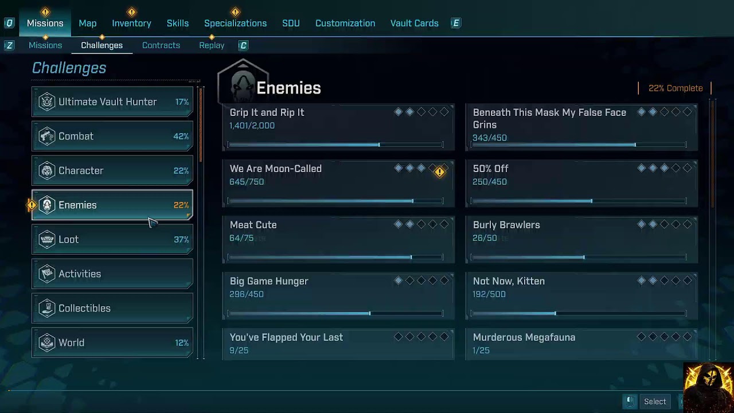Click the streamer avatar thumbnail
734x413 pixels.
(x=709, y=388)
